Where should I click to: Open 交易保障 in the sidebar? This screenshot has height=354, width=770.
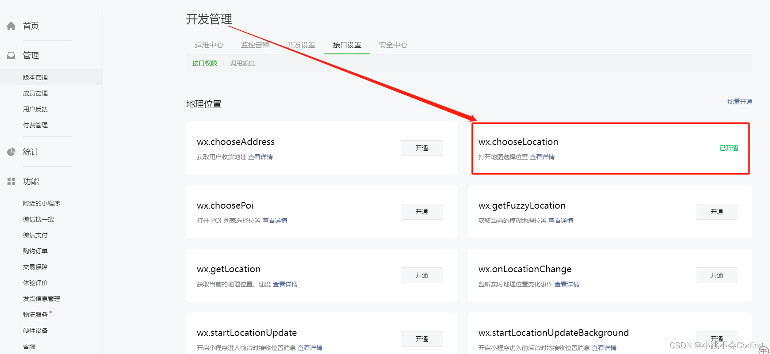tap(35, 267)
